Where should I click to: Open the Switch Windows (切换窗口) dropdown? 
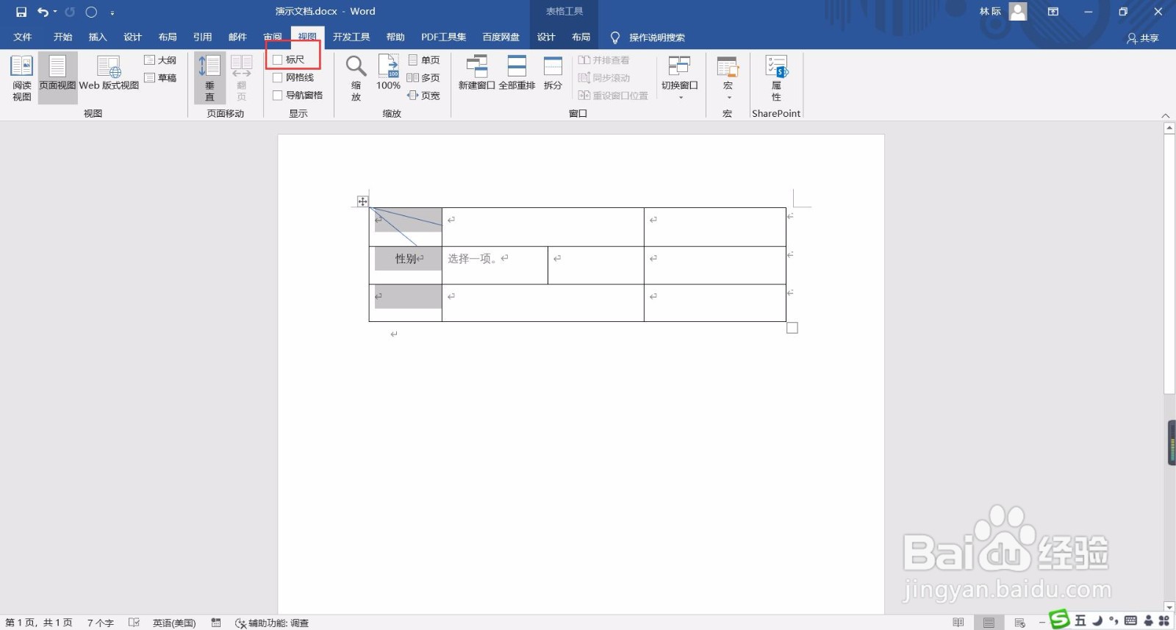tap(679, 77)
